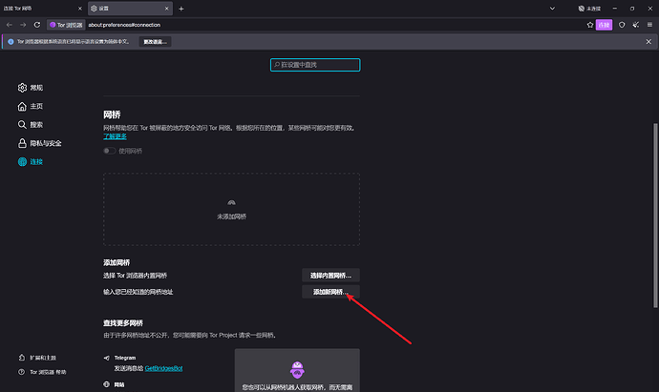Click the 选择内置网桥 button
659x392 pixels.
(x=330, y=276)
